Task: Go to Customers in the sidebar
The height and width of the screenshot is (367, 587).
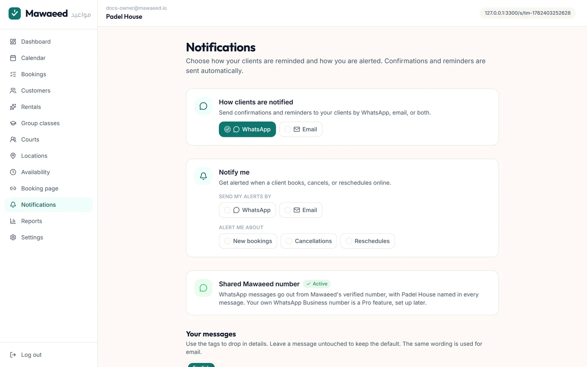Action: 49,91
